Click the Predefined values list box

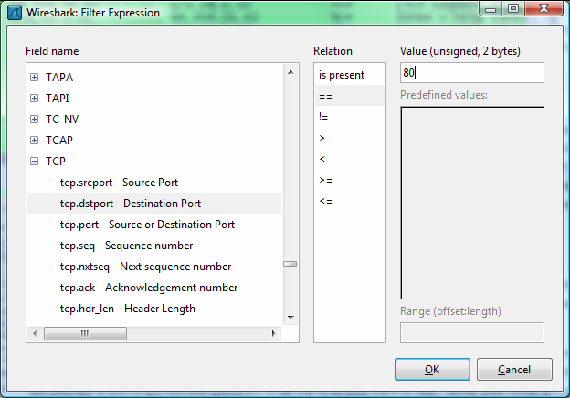(472, 203)
